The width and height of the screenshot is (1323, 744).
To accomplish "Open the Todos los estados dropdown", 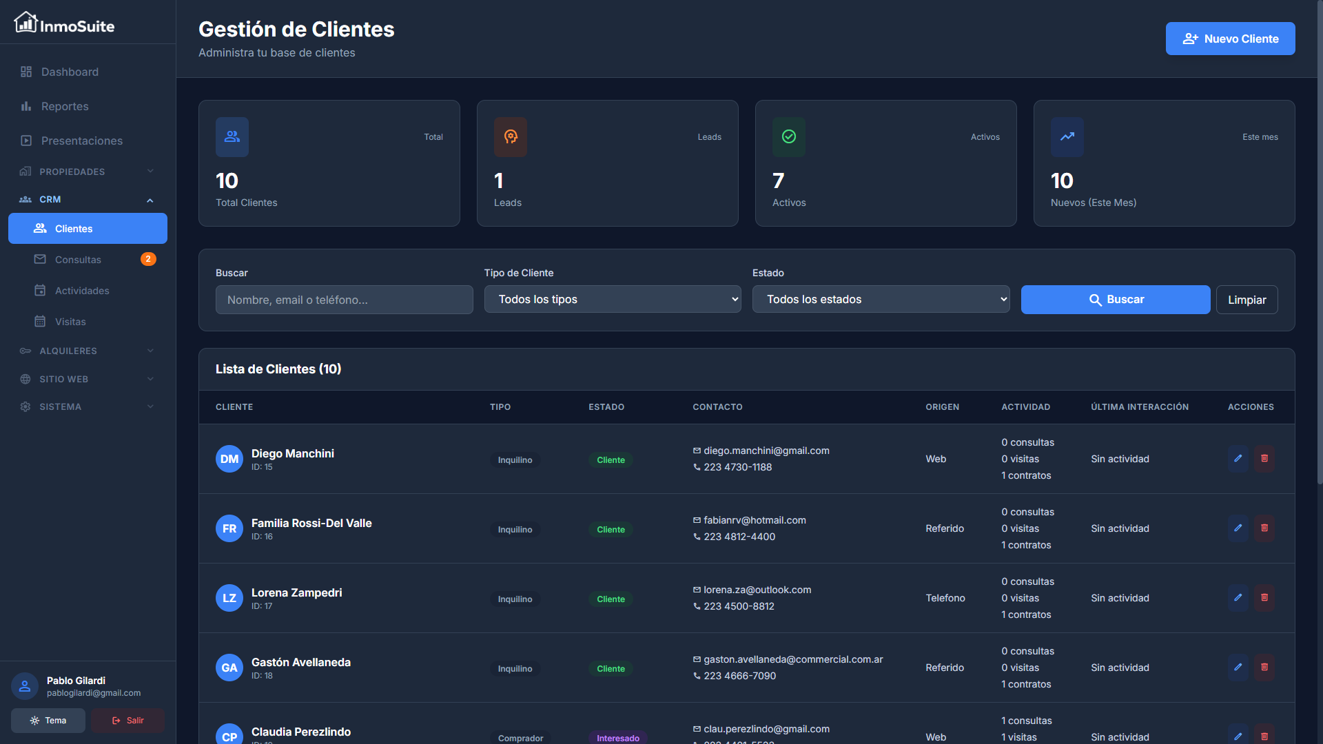I will 881,300.
